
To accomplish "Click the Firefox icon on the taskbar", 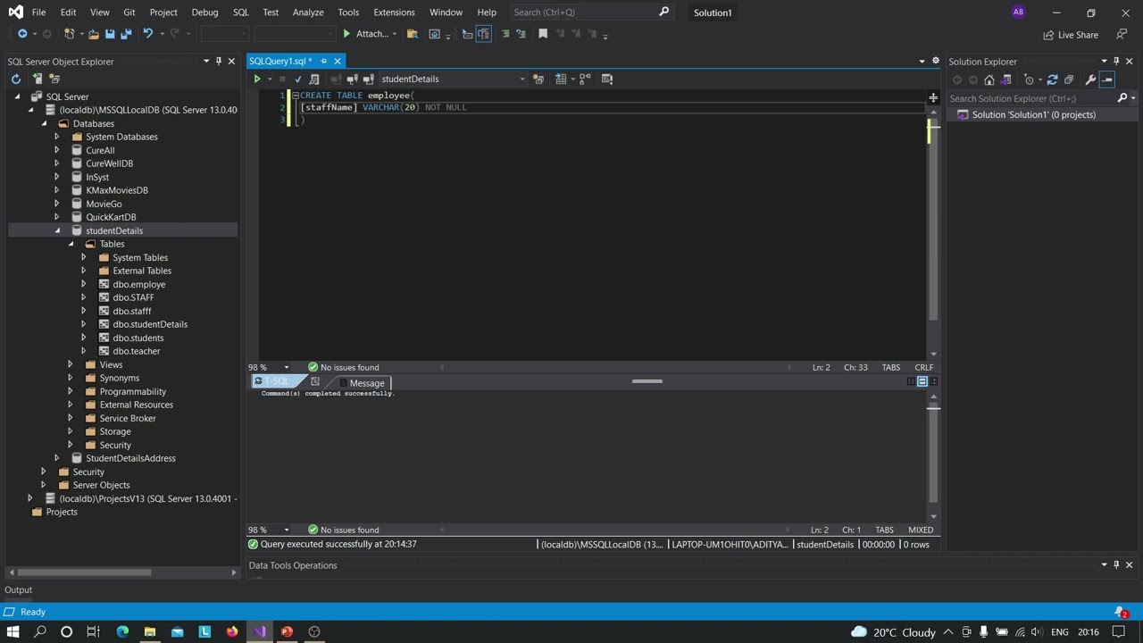I will 232,631.
